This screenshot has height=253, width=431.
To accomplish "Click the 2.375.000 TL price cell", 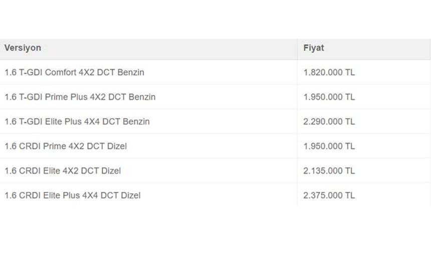I will tap(329, 195).
